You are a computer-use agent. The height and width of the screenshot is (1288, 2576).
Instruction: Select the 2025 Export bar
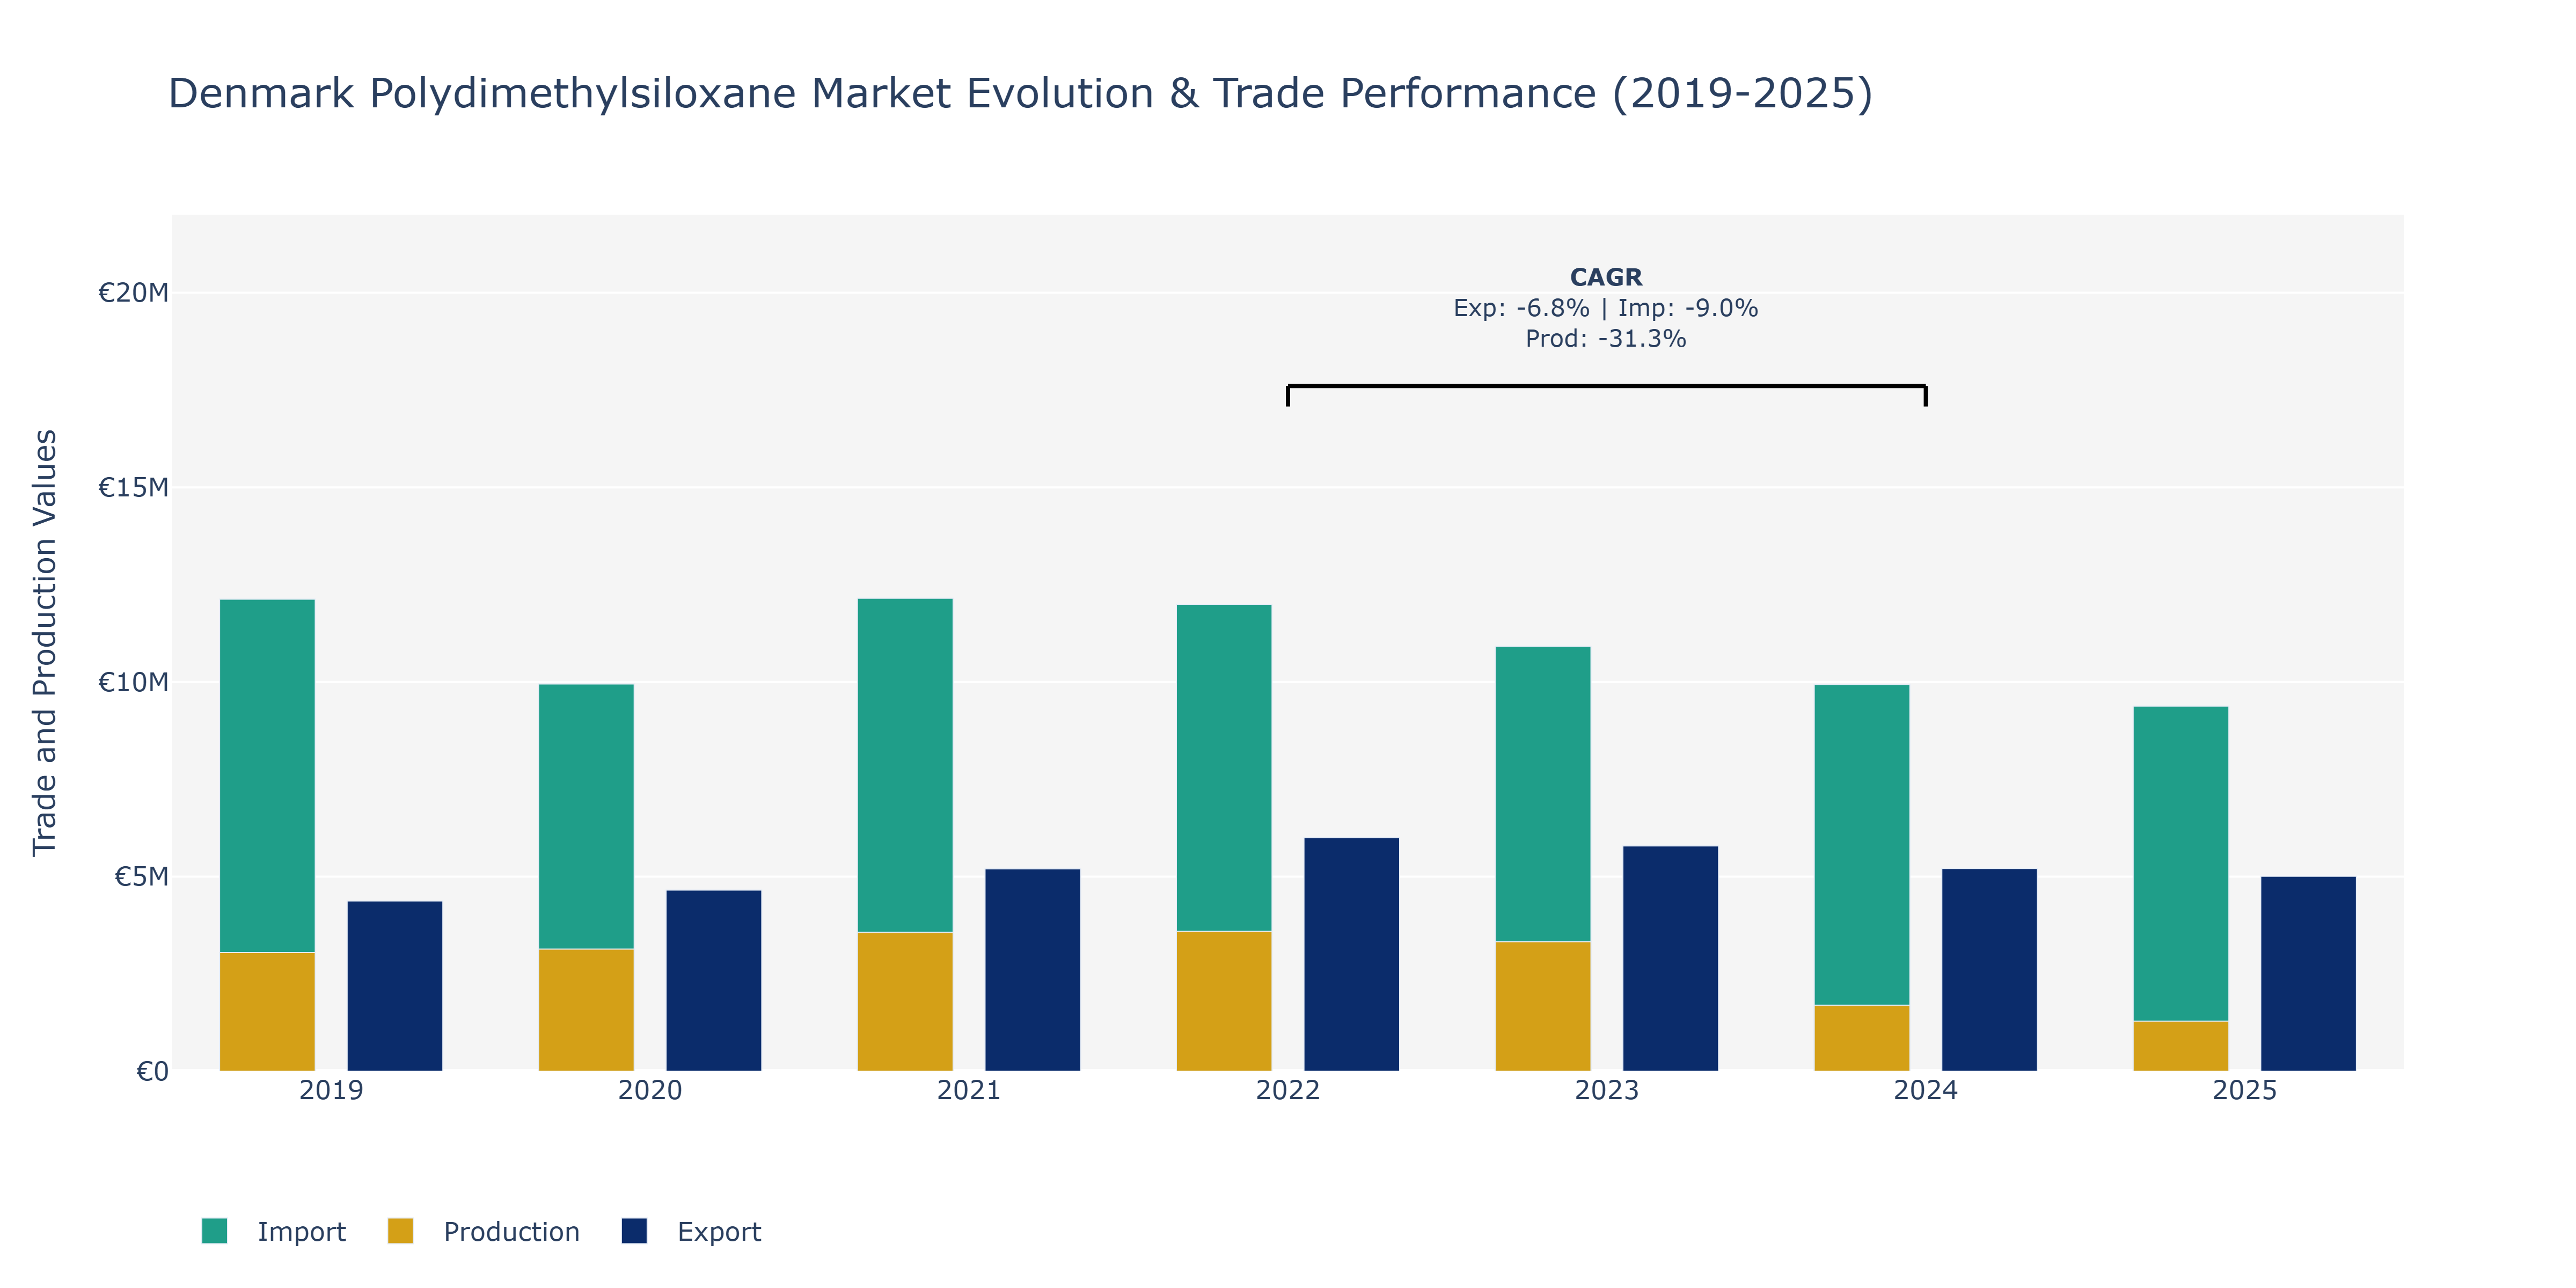2309,974
